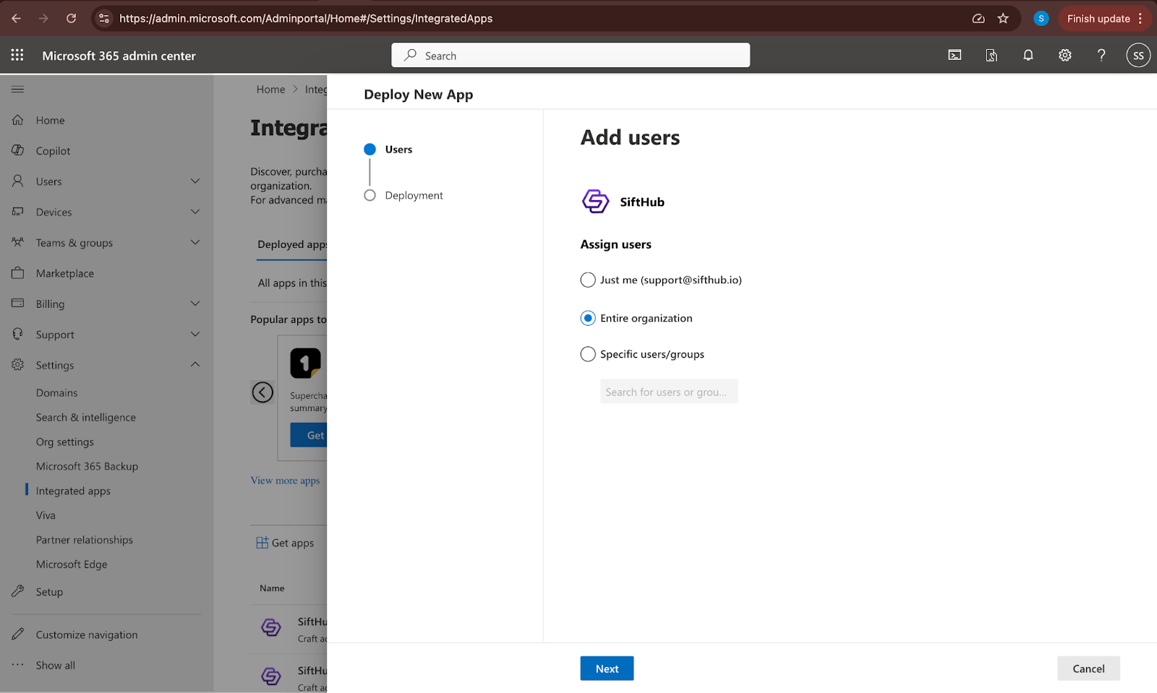
Task: Collapse the navigation hamburger menu
Action: [x=17, y=89]
